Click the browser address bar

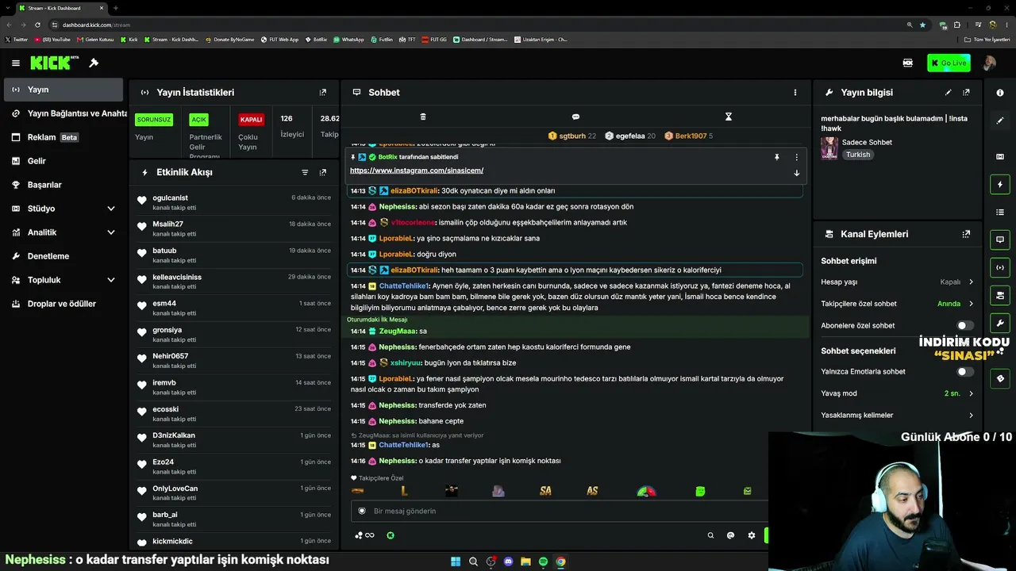(476, 25)
